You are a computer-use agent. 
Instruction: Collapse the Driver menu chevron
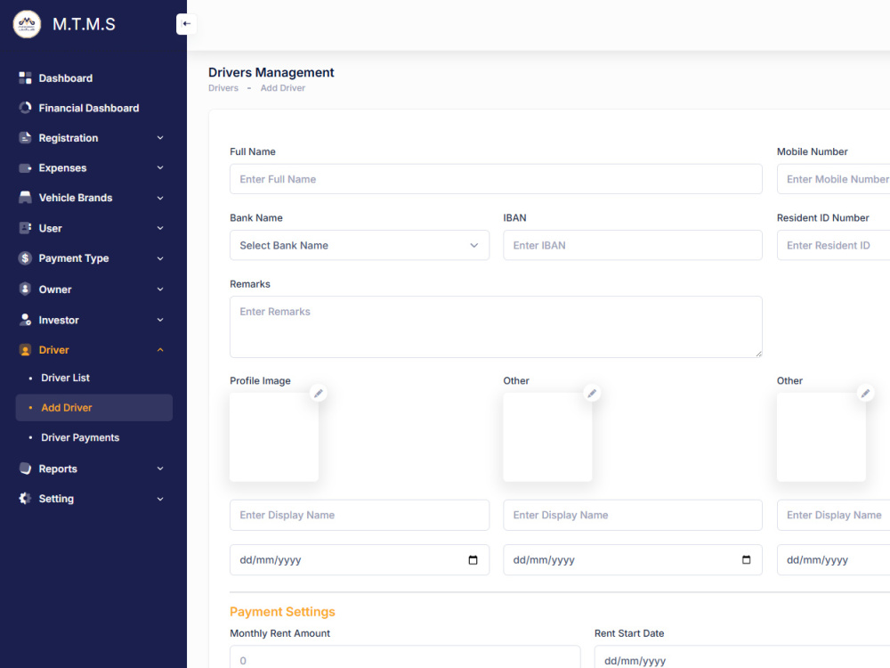(160, 350)
